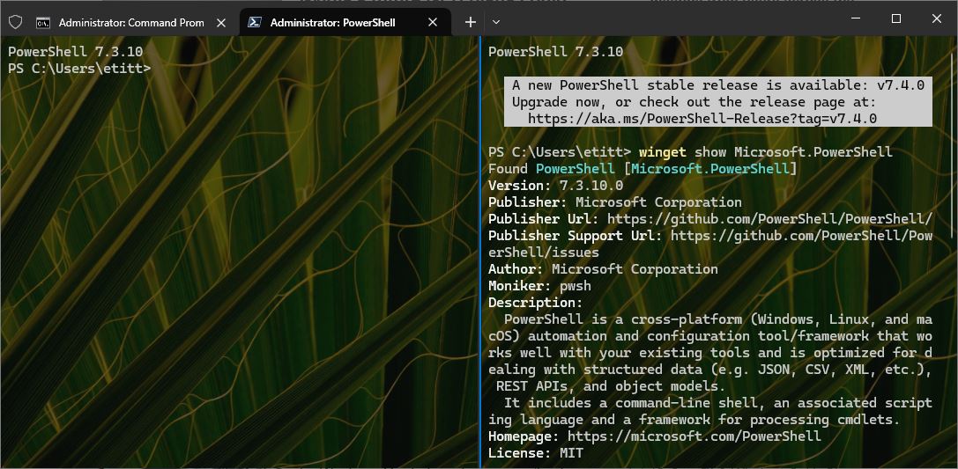The height and width of the screenshot is (469, 958).
Task: Click the vertical divider between panes
Action: (x=480, y=264)
